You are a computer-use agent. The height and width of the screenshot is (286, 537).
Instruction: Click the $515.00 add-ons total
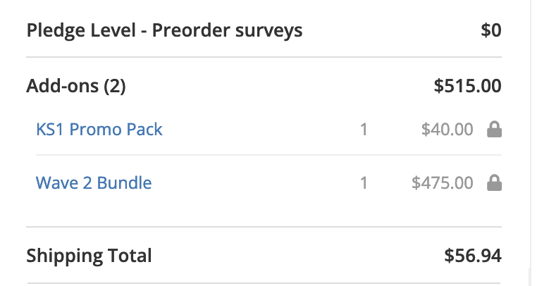coord(467,86)
